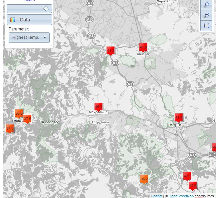Click the red marker beside the A3 road
Viewport: 218px width, 198px height.
tap(111, 51)
